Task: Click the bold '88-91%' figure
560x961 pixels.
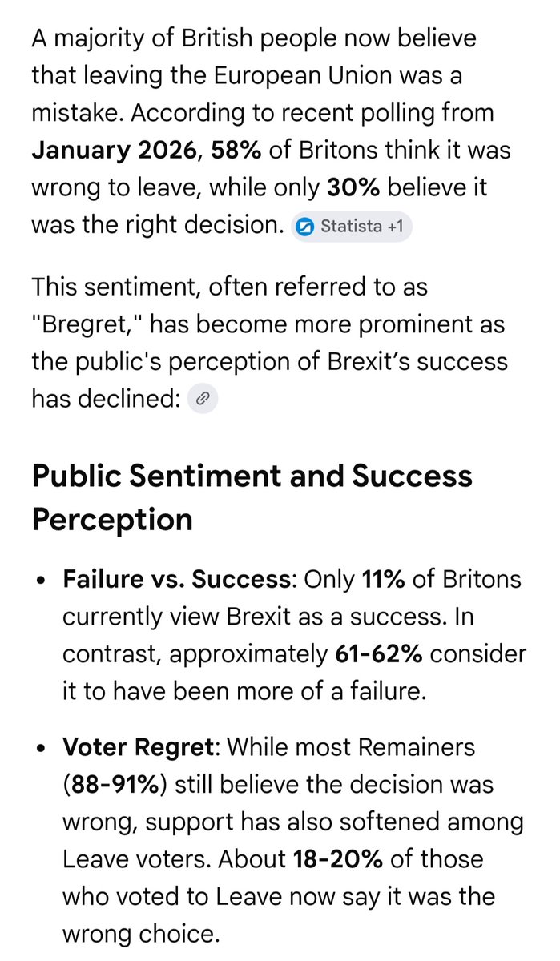Action: tap(115, 784)
